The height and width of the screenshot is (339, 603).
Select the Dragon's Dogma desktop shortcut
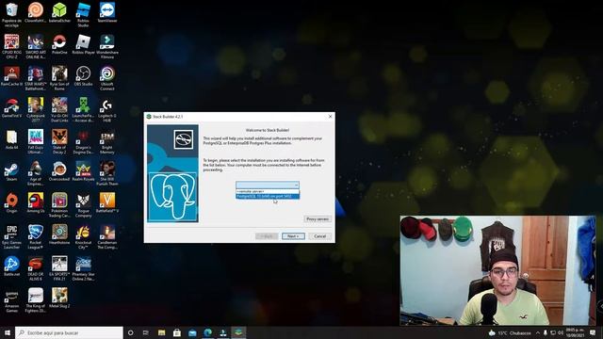pyautogui.click(x=84, y=141)
